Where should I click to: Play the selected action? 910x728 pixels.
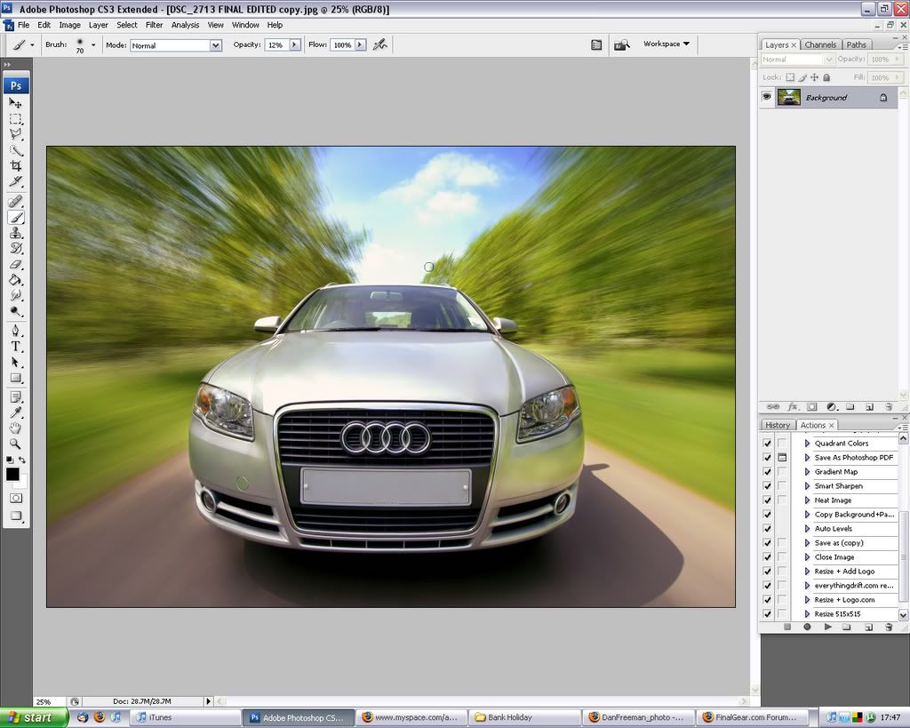coord(827,627)
